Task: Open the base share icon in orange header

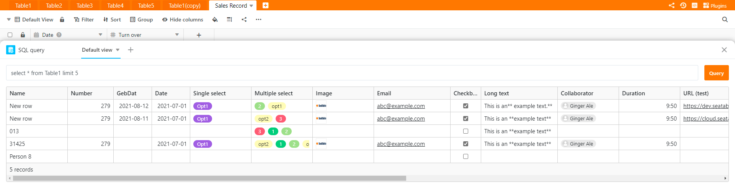Action: pyautogui.click(x=671, y=5)
